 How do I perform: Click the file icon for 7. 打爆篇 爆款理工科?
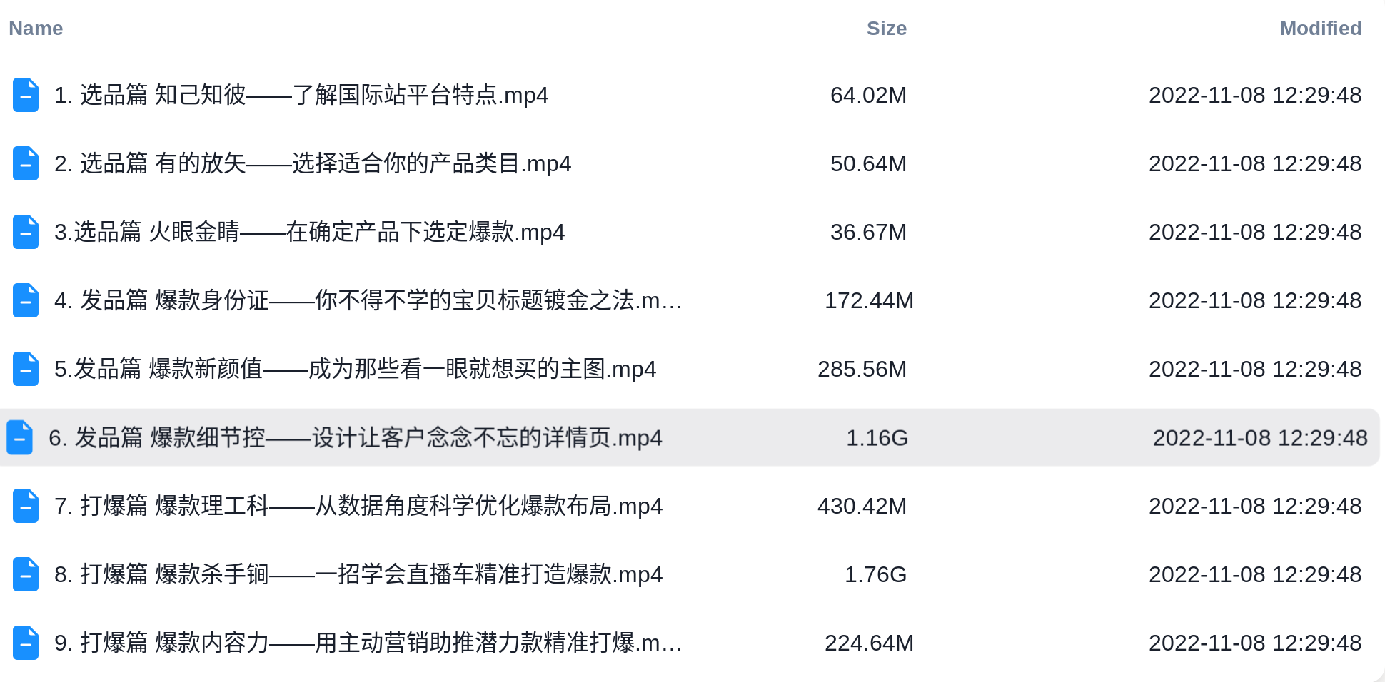[x=26, y=506]
